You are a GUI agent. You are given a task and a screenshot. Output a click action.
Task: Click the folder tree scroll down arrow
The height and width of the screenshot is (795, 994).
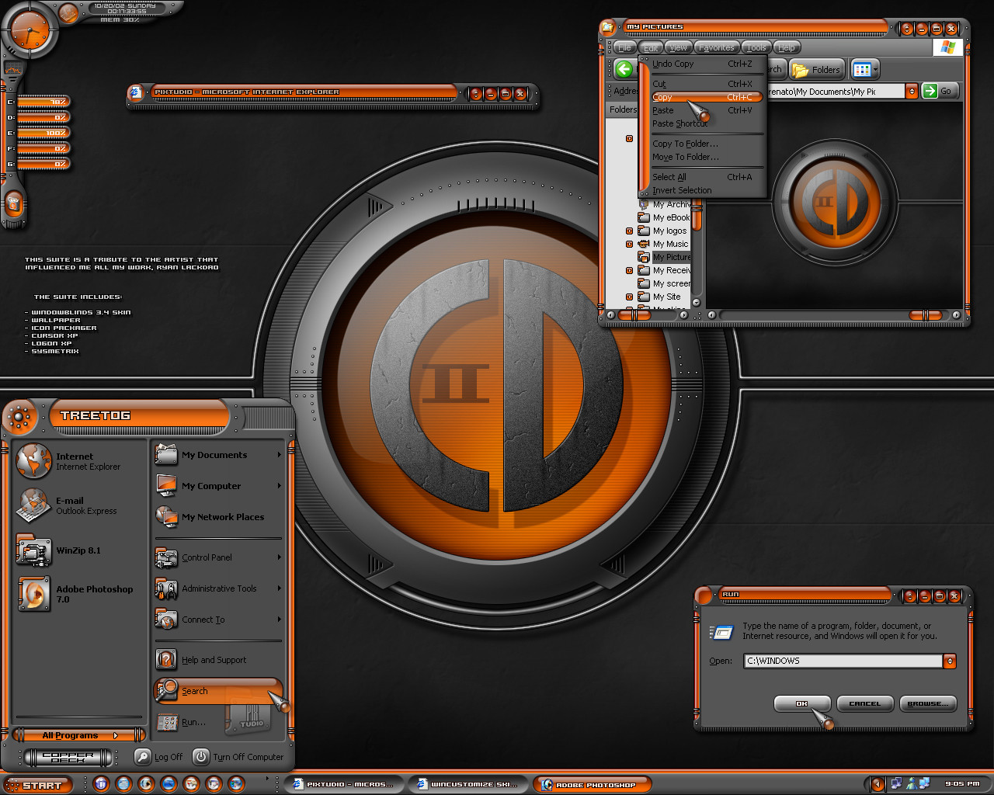(x=697, y=302)
